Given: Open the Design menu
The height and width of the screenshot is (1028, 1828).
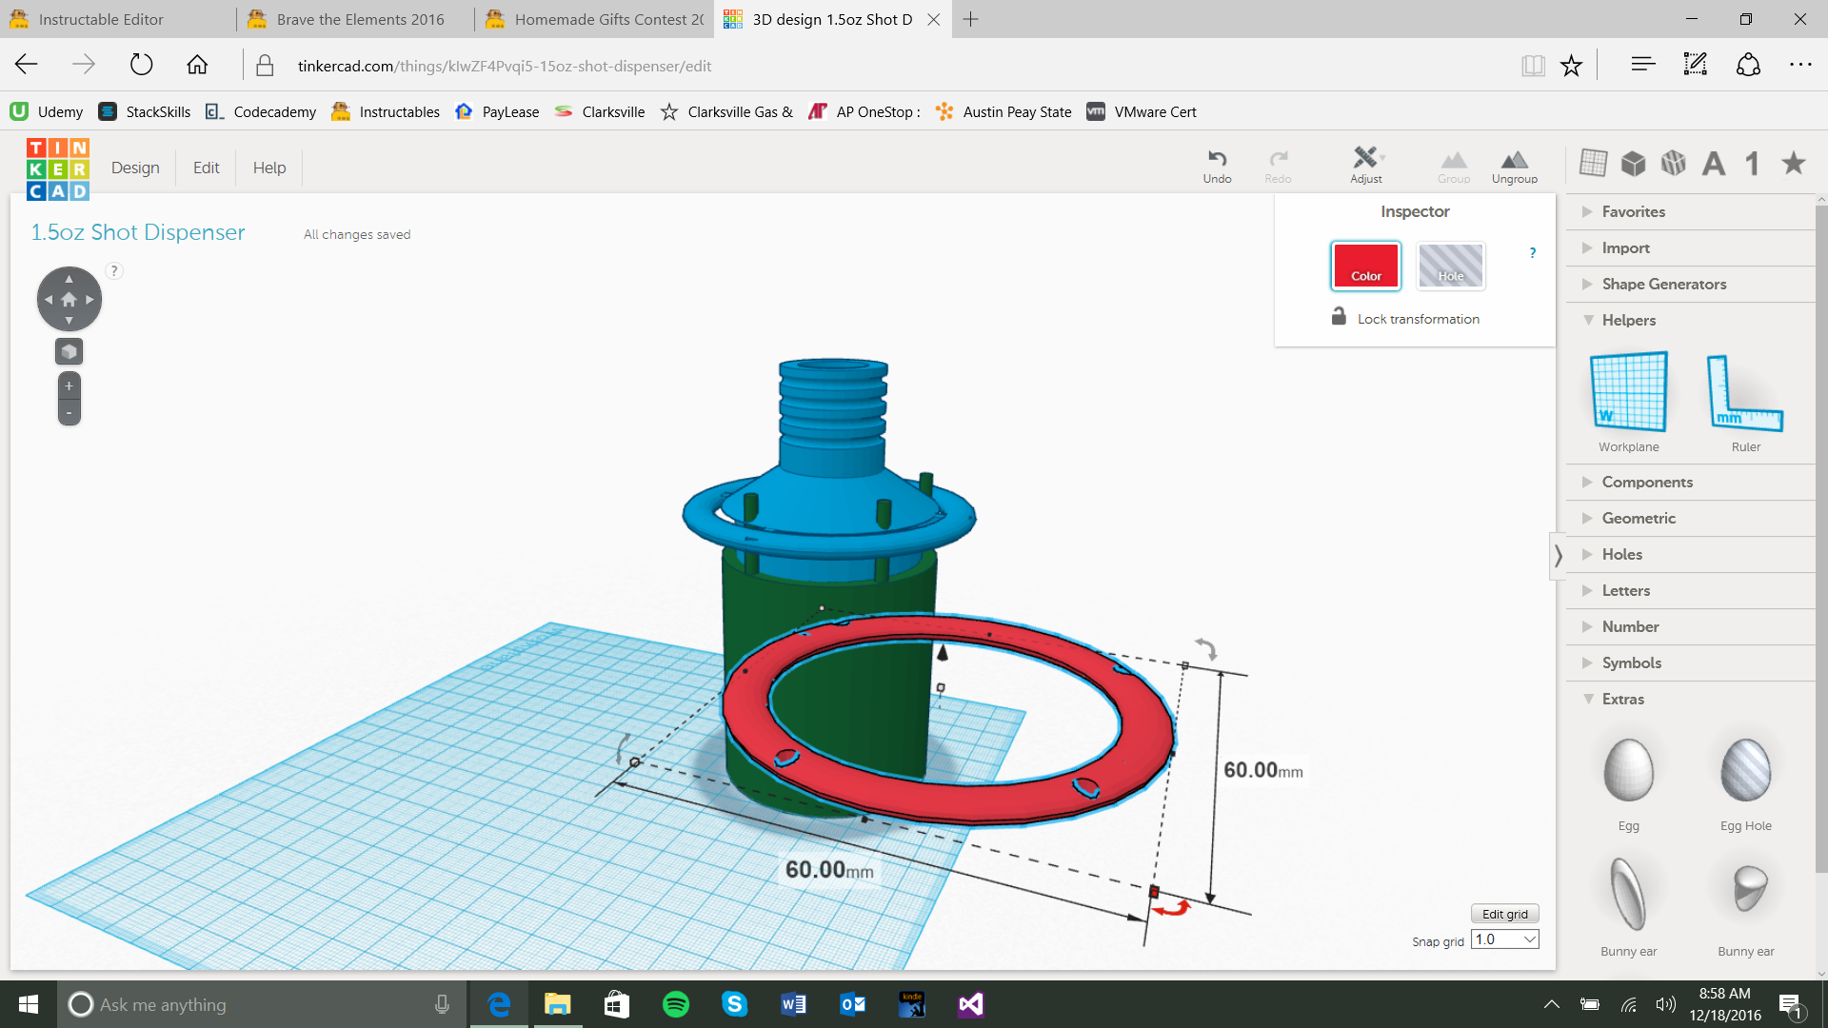Looking at the screenshot, I should point(135,168).
